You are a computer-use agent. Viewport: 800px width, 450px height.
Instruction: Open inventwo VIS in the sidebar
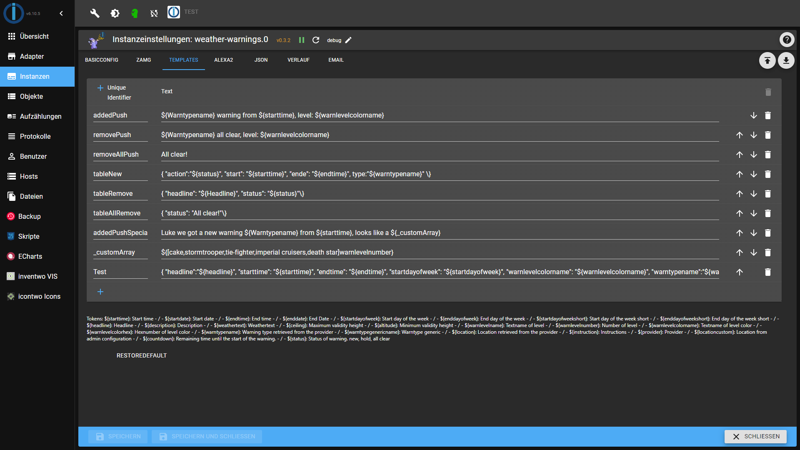click(37, 277)
